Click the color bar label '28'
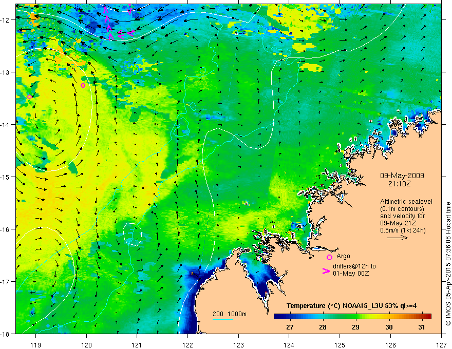Viewport: 452px width, 349px height. (x=323, y=327)
